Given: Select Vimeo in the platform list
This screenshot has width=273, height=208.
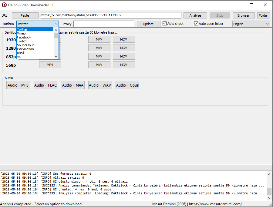Looking at the screenshot, I should (x=35, y=33).
